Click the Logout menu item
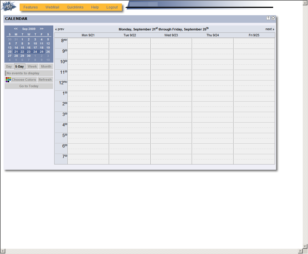Image resolution: width=308 pixels, height=254 pixels. [112, 7]
